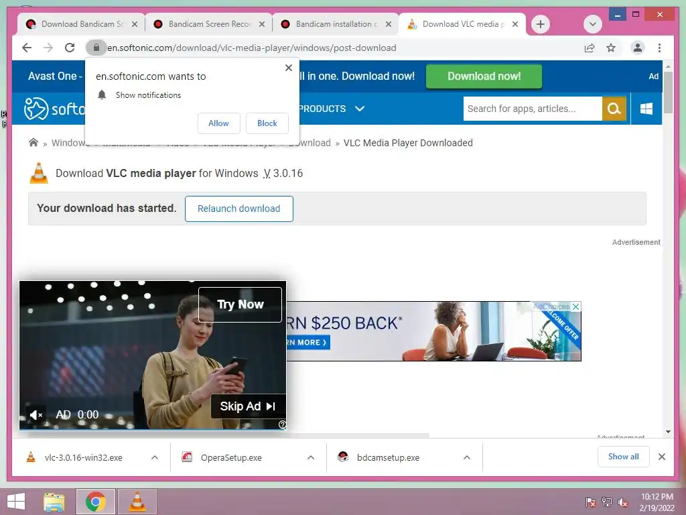Close the $250 BACK banner ad
This screenshot has width=686, height=515.
click(575, 306)
